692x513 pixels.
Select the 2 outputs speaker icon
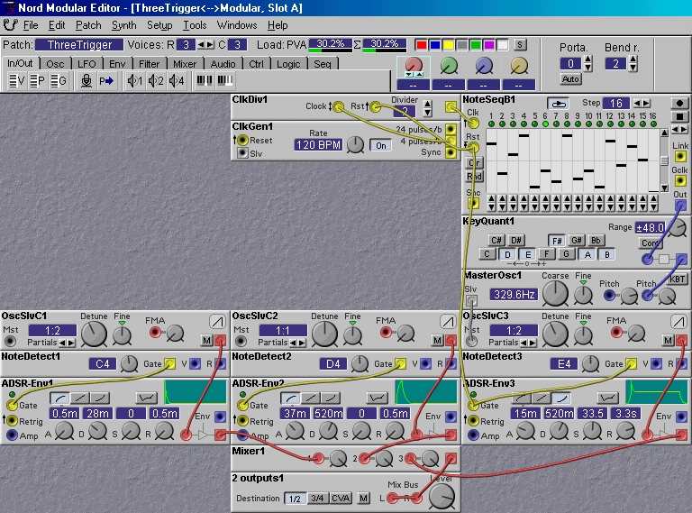pos(156,81)
